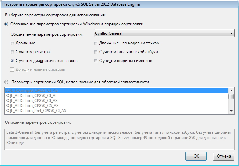Uncheck С учетом диакритических знаков

pyautogui.click(x=12, y=61)
